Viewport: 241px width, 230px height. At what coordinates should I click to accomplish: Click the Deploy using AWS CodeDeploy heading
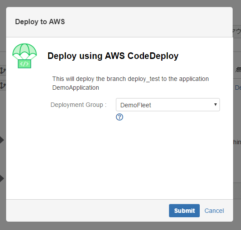pyautogui.click(x=113, y=56)
